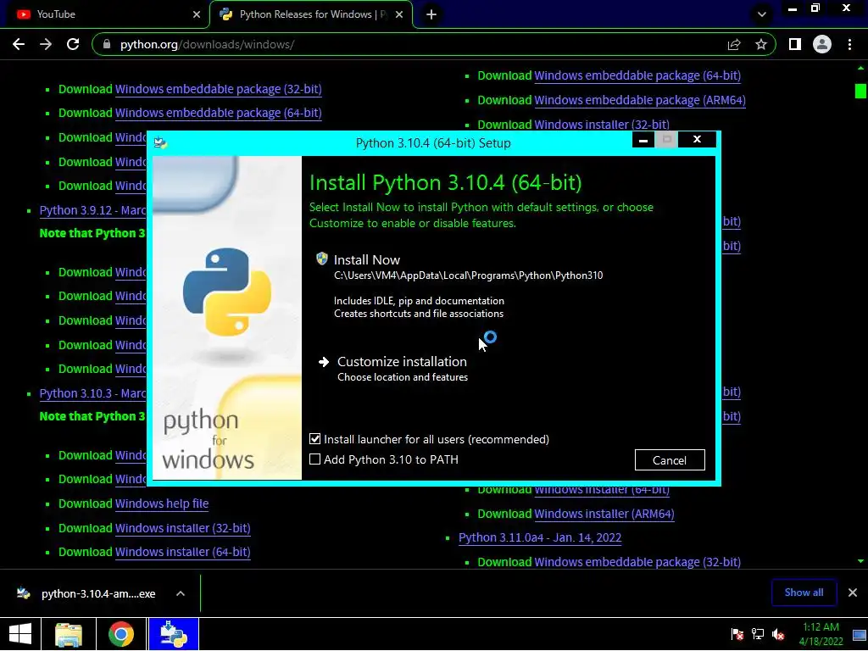This screenshot has height=651, width=868.
Task: Switch to the YouTube tab
Action: click(105, 14)
